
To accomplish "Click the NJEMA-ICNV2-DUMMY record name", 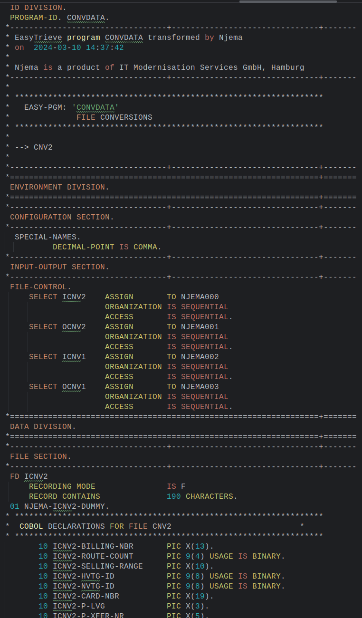I will click(x=67, y=506).
